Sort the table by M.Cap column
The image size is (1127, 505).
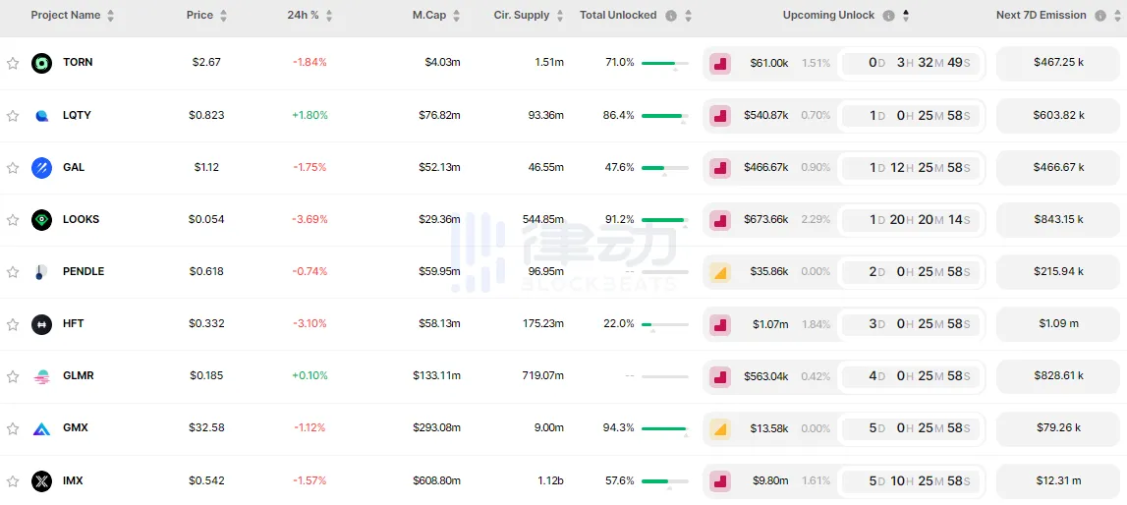(430, 16)
